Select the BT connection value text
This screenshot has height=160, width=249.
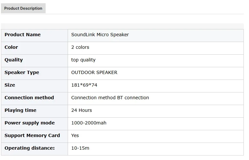110,98
